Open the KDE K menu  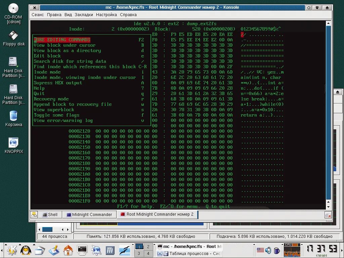pos(12,250)
